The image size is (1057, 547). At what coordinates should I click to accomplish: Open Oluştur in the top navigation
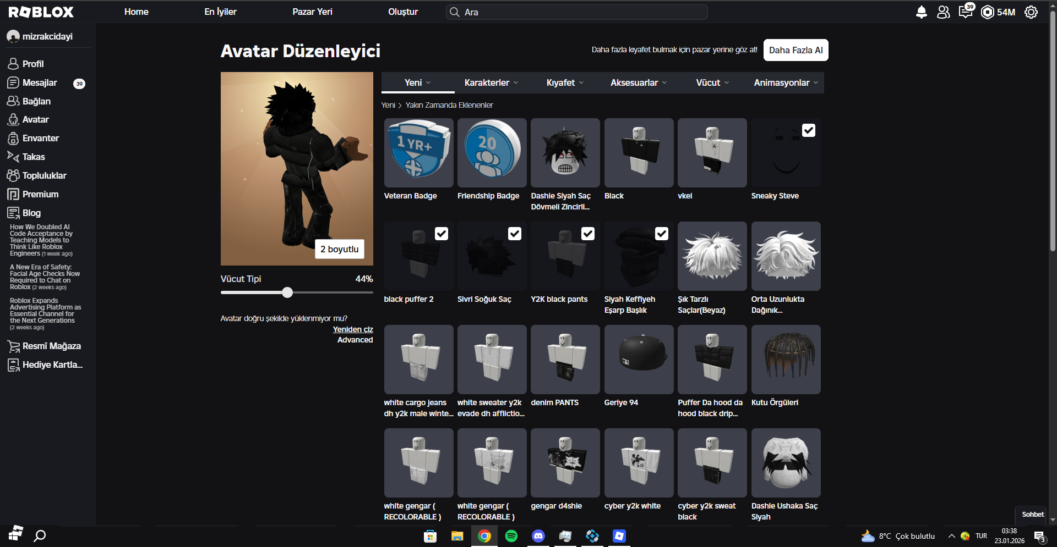tap(403, 12)
